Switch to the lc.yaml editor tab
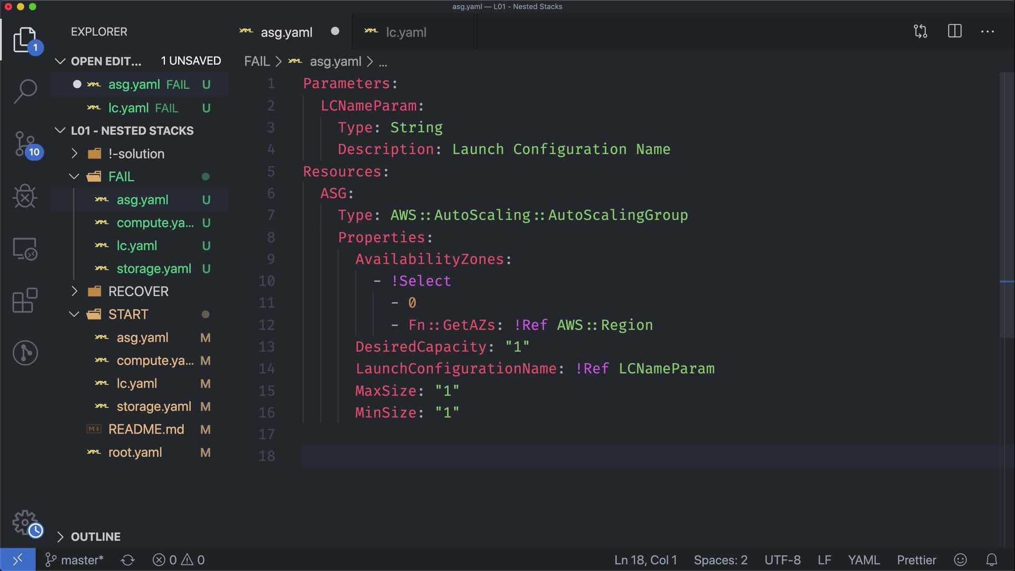The width and height of the screenshot is (1015, 571). 405,32
